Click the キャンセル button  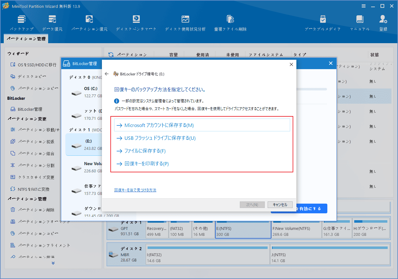(280, 205)
